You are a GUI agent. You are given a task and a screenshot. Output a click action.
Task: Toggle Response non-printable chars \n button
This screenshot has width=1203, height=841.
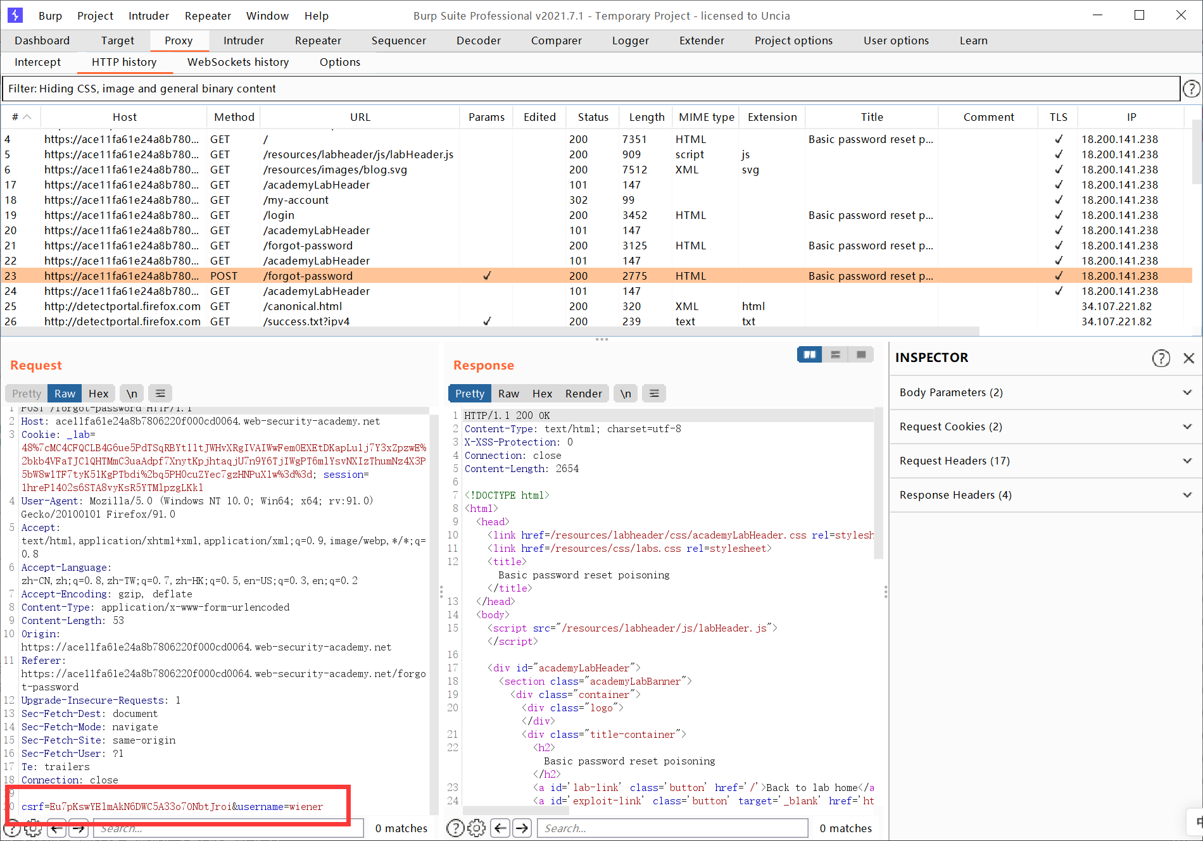[x=626, y=394]
